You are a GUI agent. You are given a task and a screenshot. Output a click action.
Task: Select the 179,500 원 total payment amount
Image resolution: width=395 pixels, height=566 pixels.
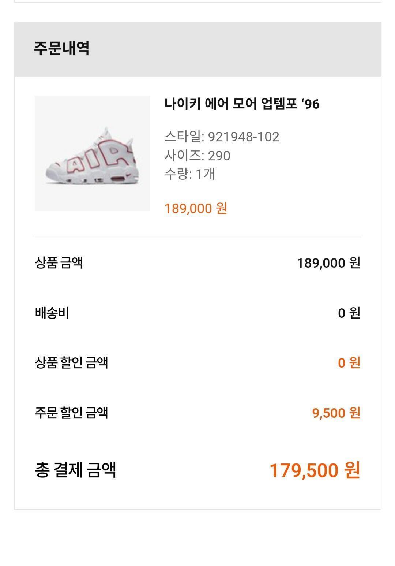[x=315, y=470]
